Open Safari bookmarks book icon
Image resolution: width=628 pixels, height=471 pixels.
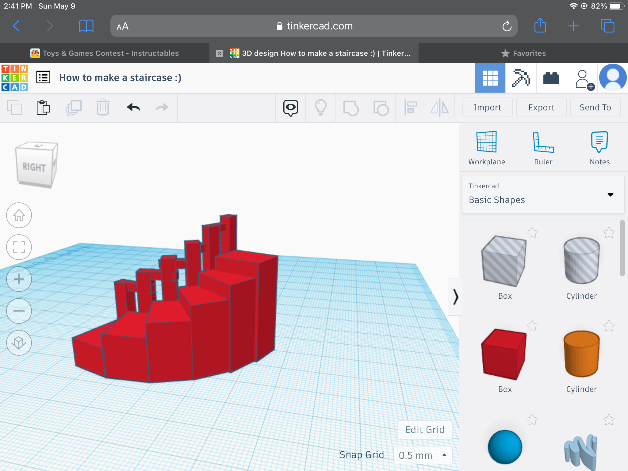(86, 26)
